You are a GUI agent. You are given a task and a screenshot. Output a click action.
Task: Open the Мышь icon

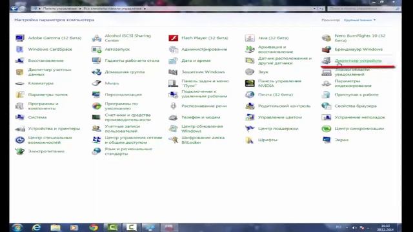click(x=96, y=83)
